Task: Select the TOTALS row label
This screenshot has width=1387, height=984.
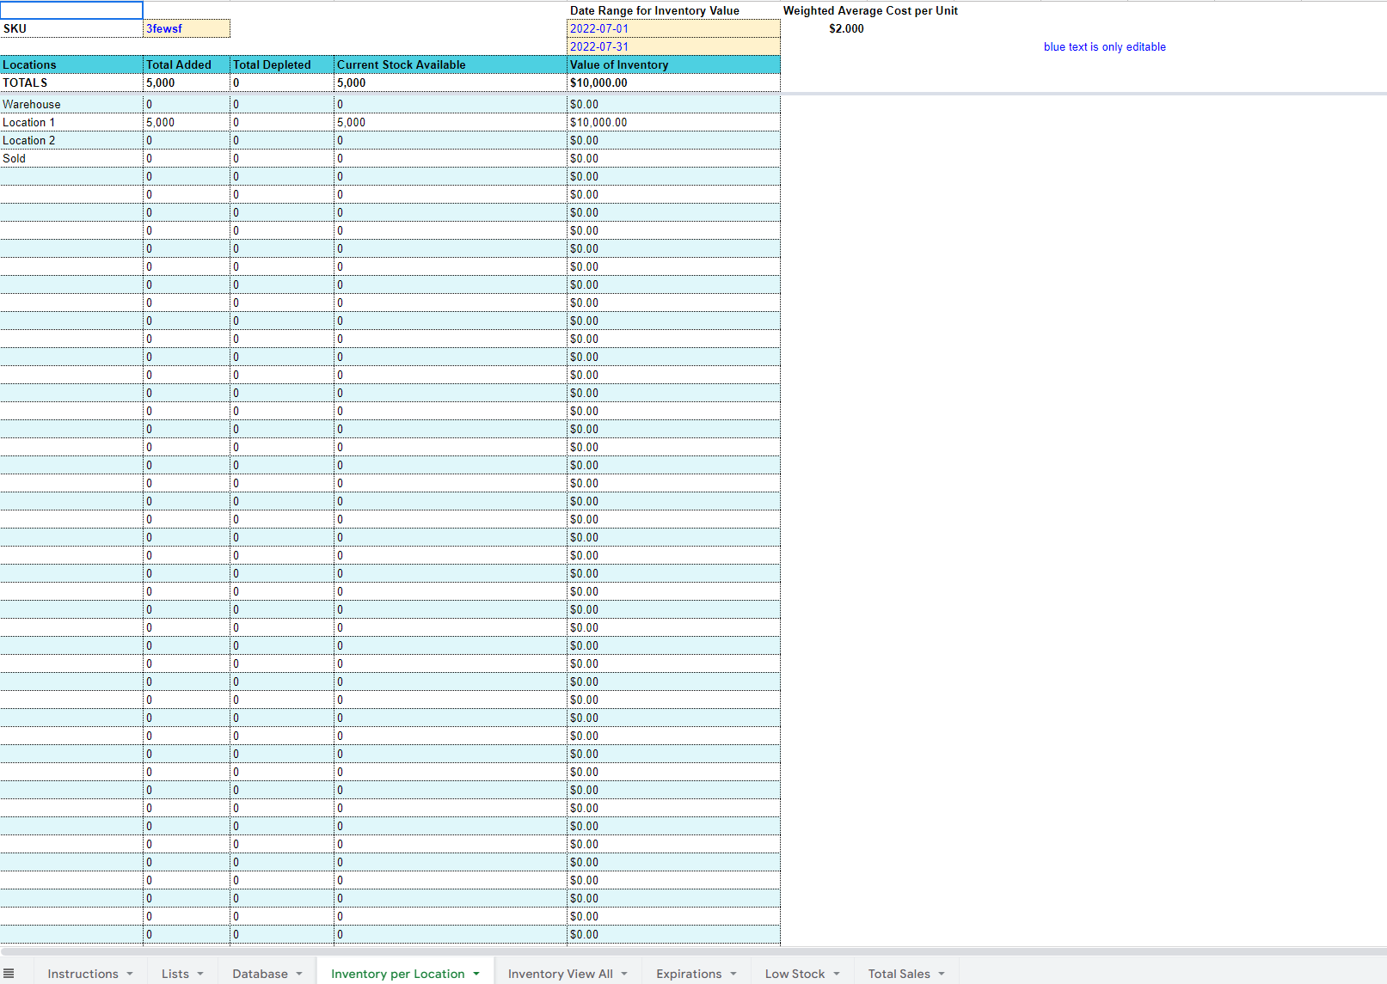Action: pos(71,83)
